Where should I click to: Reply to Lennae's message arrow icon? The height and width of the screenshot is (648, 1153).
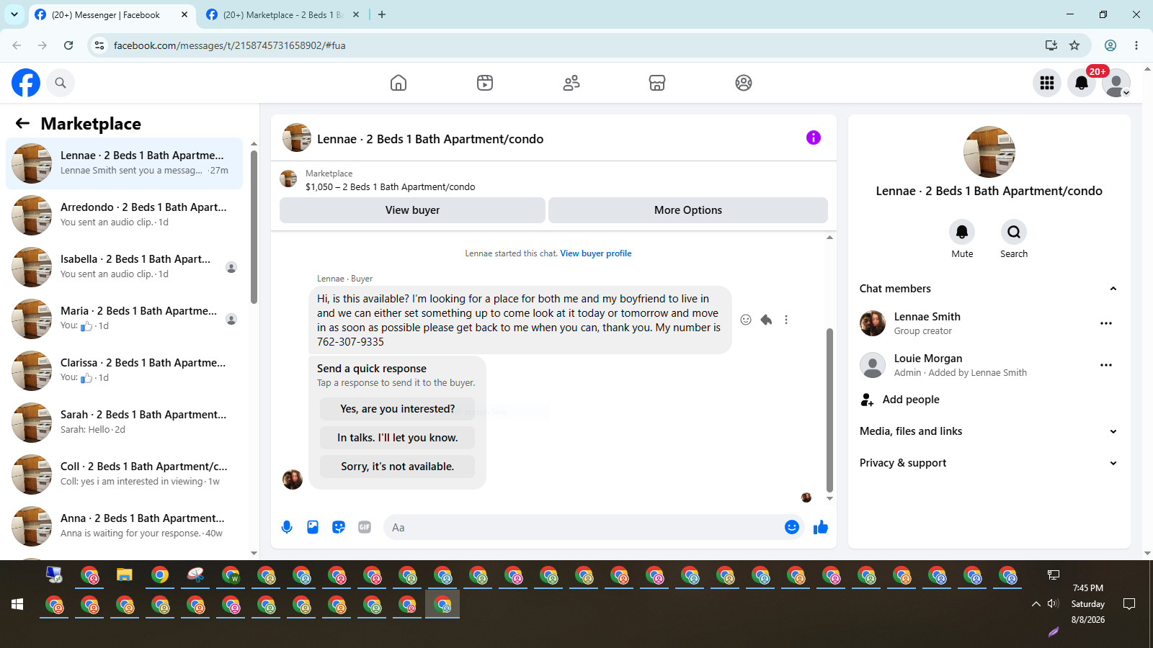coord(766,320)
